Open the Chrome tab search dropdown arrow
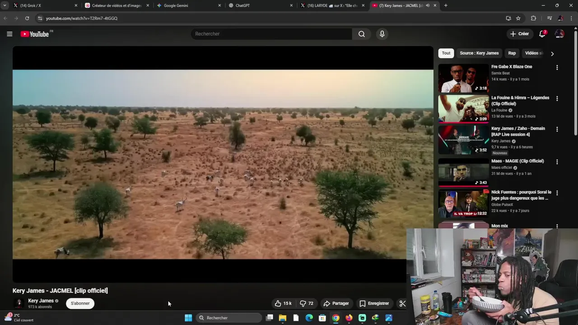The height and width of the screenshot is (325, 578). coord(5,5)
